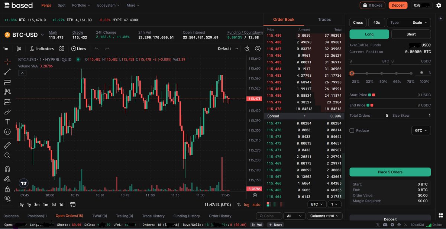Viewport: 446px width, 229px height.
Task: Toggle magnet mode for drawings
Action: pos(7,169)
